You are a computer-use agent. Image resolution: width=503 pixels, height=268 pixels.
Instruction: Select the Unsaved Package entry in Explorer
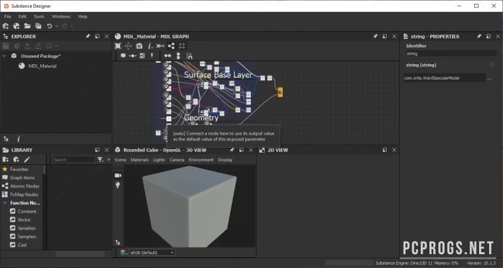pos(40,56)
